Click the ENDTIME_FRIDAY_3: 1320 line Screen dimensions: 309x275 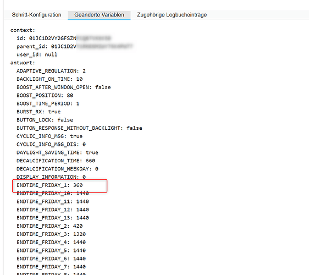[51, 234]
